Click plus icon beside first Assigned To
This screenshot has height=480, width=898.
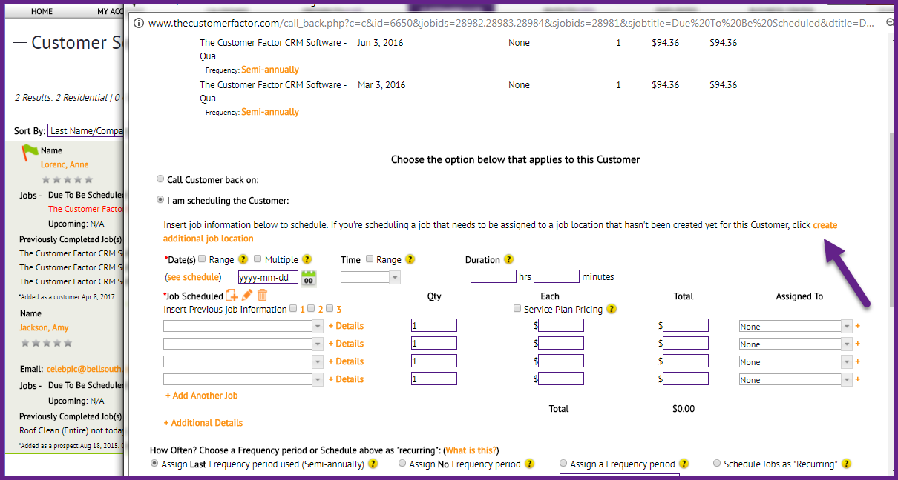[858, 326]
